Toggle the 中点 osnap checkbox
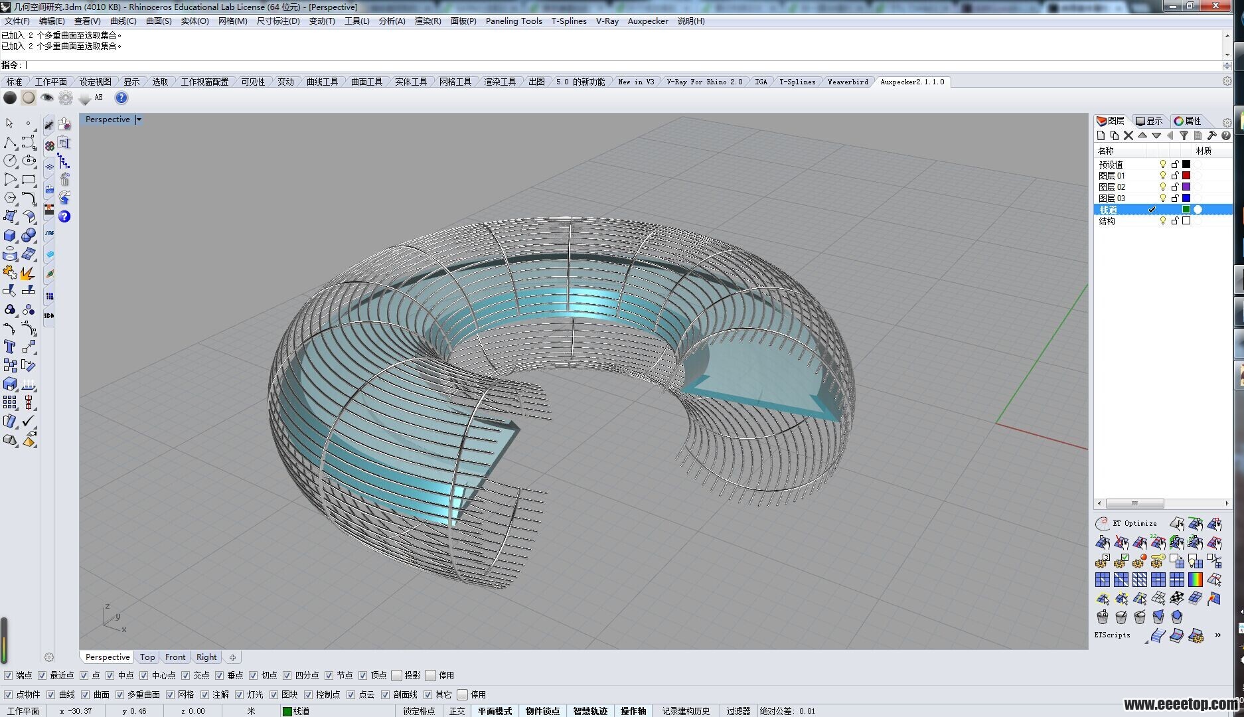This screenshot has height=717, width=1244. point(110,675)
